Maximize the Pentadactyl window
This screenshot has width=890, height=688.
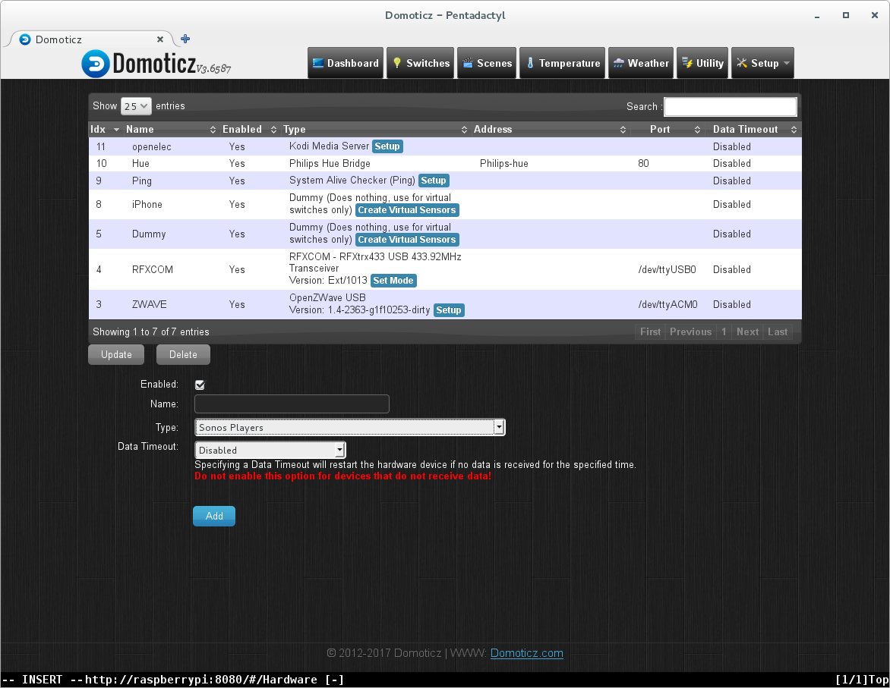(846, 15)
